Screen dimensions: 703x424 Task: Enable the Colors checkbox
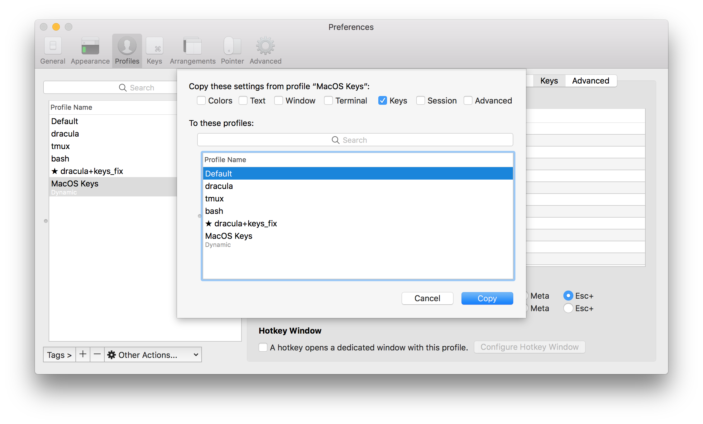pos(201,101)
